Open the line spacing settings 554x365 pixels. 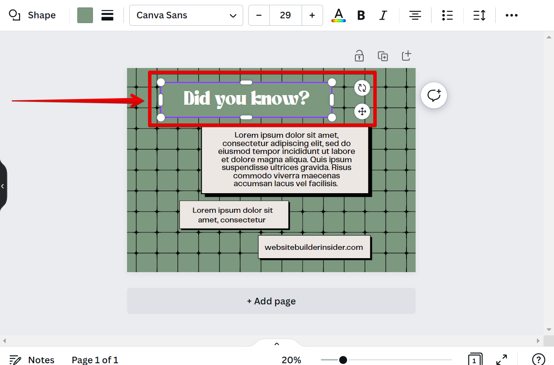[479, 15]
